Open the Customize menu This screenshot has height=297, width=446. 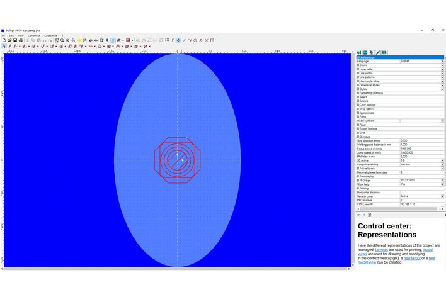pyautogui.click(x=50, y=35)
